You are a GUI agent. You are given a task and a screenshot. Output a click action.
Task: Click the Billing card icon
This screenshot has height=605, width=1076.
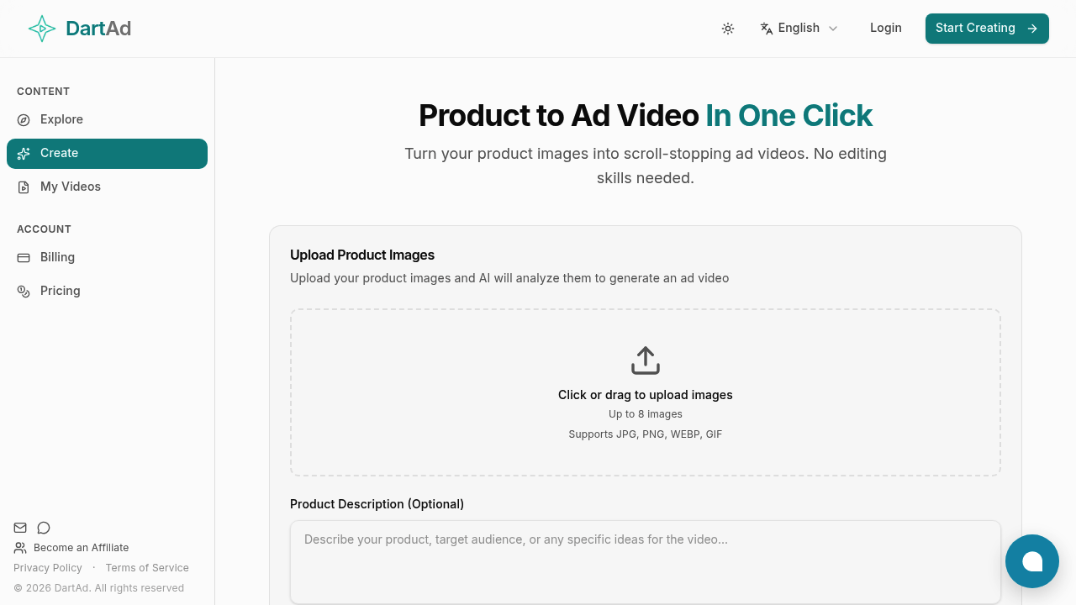(x=24, y=257)
